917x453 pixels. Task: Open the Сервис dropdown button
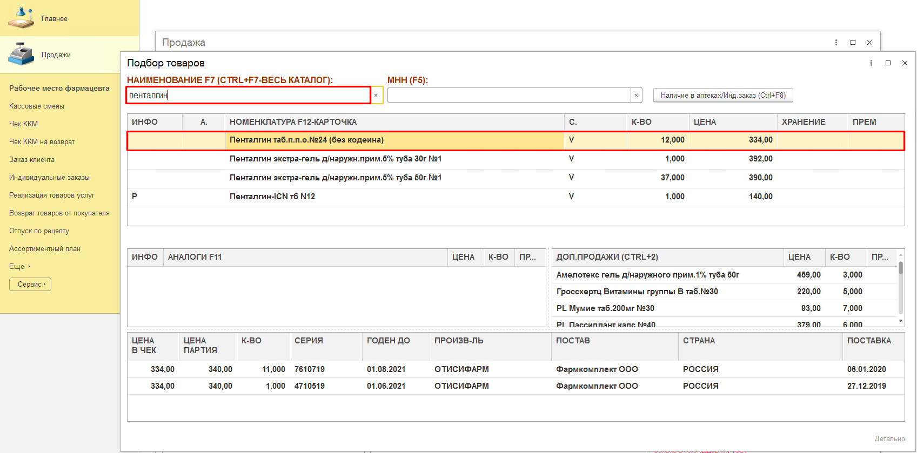click(30, 284)
